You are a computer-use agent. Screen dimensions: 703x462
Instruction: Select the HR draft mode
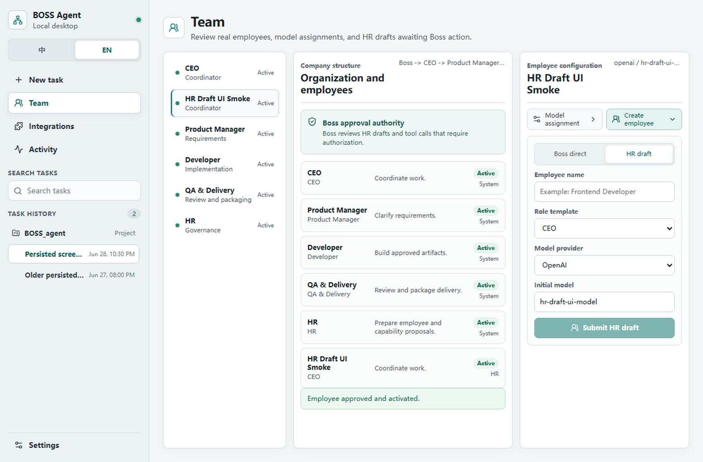(x=639, y=154)
